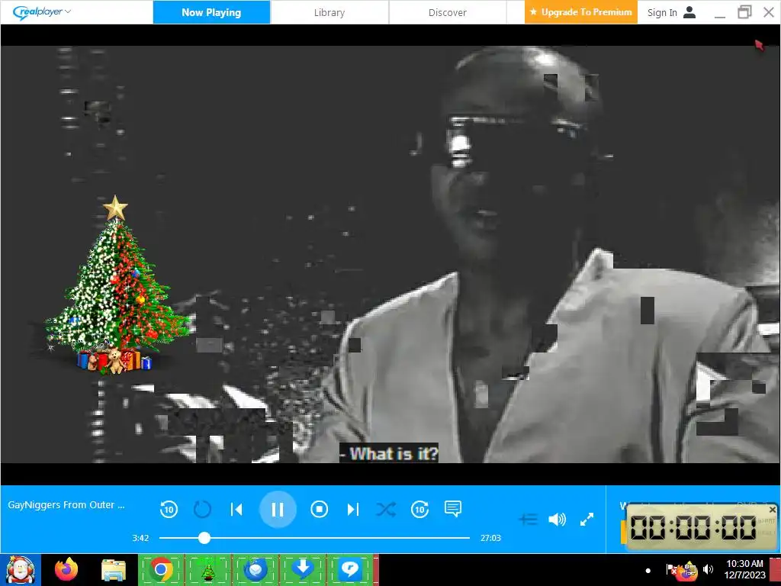The height and width of the screenshot is (586, 781).
Task: Seek to the middle of the progress bar
Action: (x=314, y=538)
